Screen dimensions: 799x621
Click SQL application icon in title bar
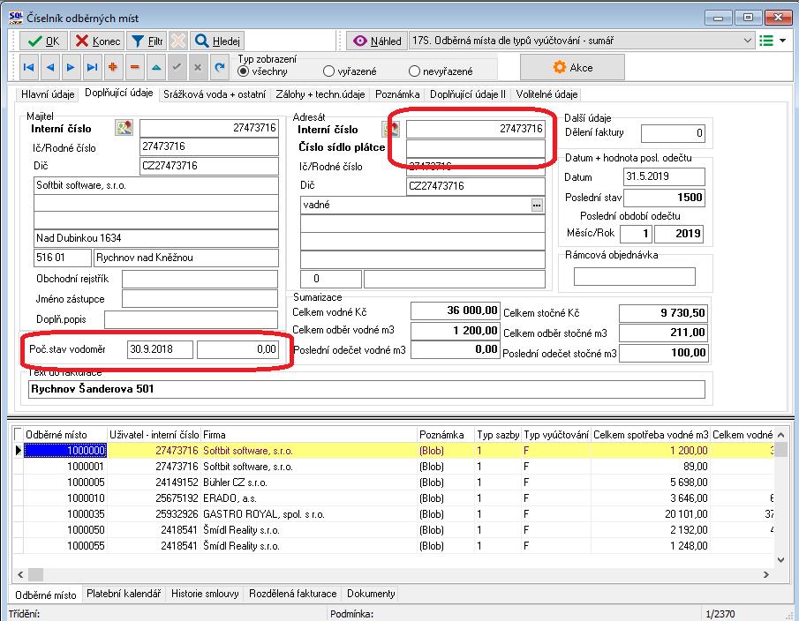click(x=16, y=18)
